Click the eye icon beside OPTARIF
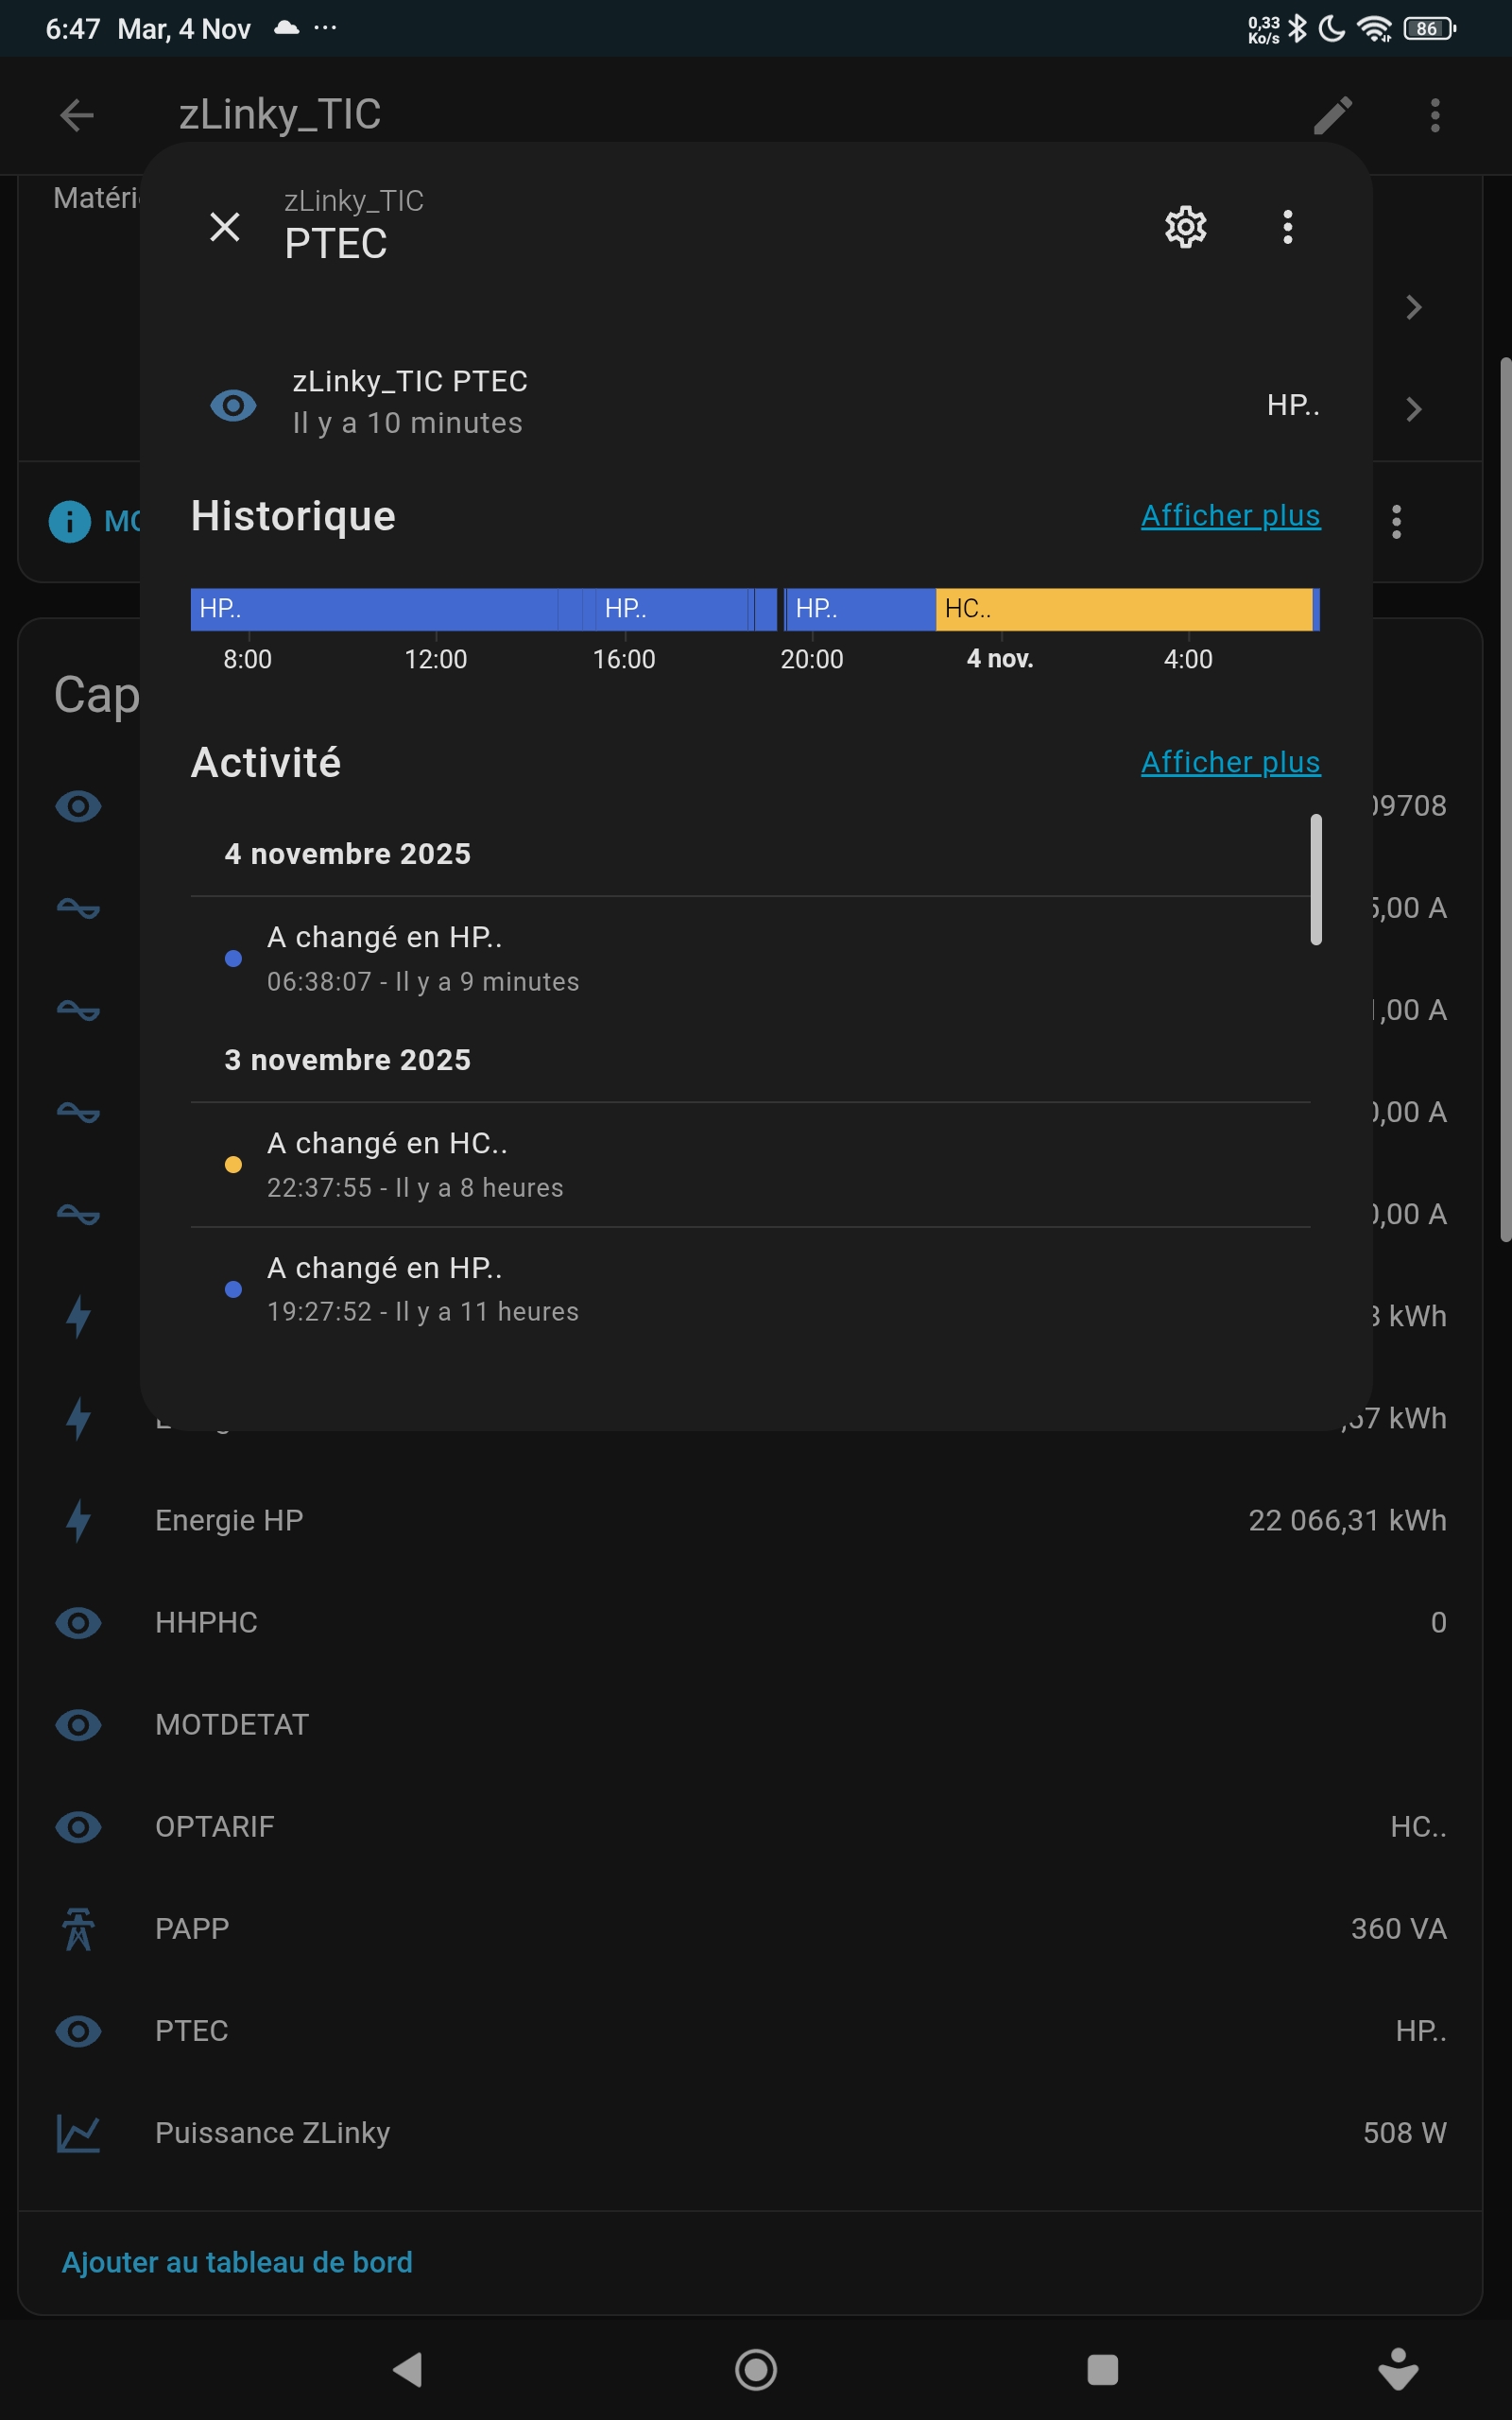The image size is (1512, 2420). [78, 1827]
